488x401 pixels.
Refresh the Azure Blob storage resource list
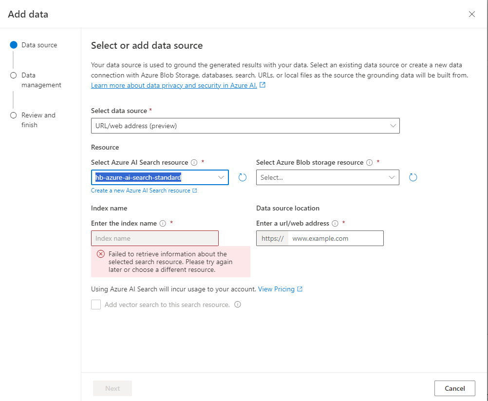coord(413,177)
